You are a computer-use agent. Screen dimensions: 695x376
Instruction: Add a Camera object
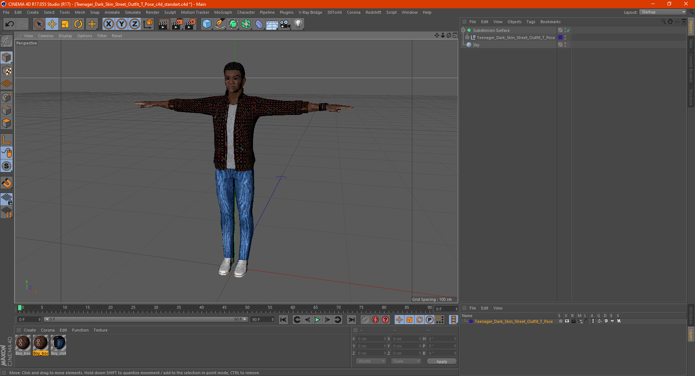pyautogui.click(x=285, y=24)
